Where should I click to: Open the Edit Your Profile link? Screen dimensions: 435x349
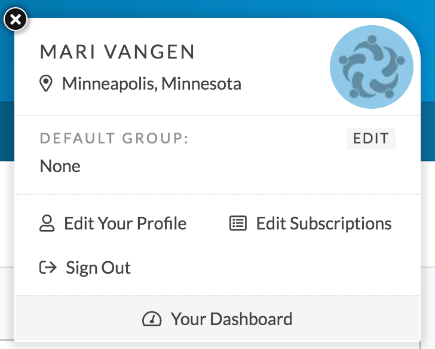tap(125, 224)
